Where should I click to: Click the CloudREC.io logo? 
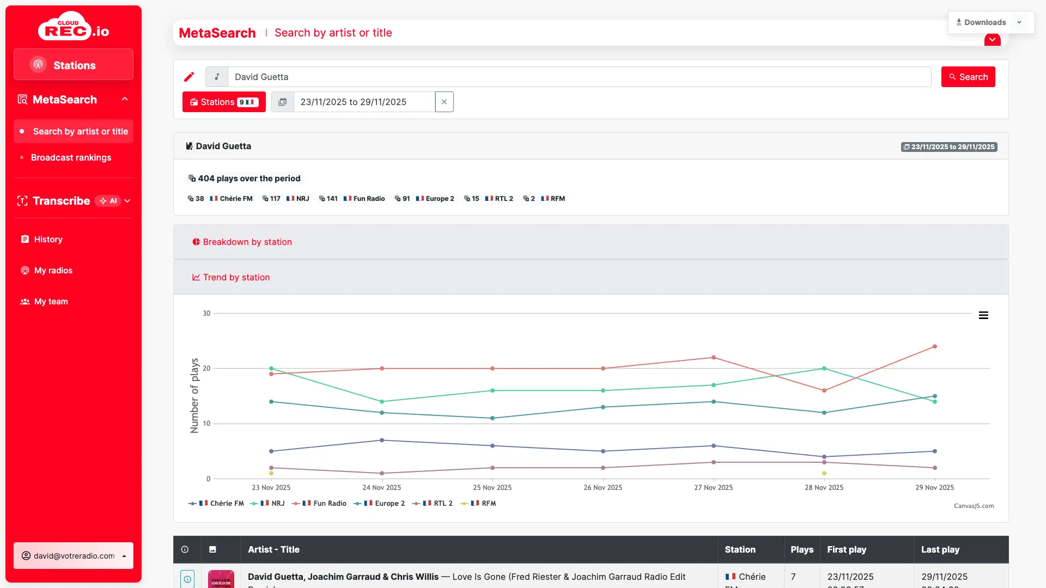pos(74,27)
